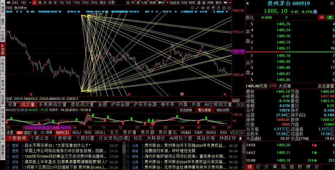Switch to 周 weekly period
This screenshot has width=335, height=170.
pyautogui.click(x=40, y=3)
